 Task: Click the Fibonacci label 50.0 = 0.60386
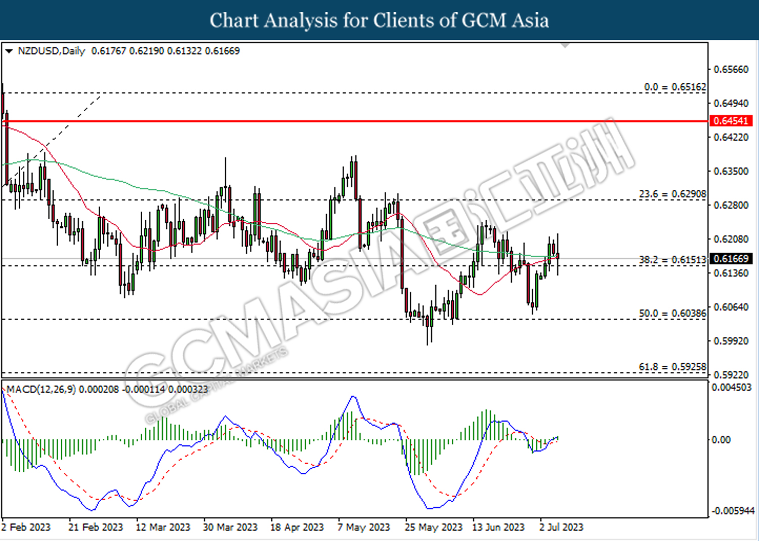pyautogui.click(x=672, y=313)
